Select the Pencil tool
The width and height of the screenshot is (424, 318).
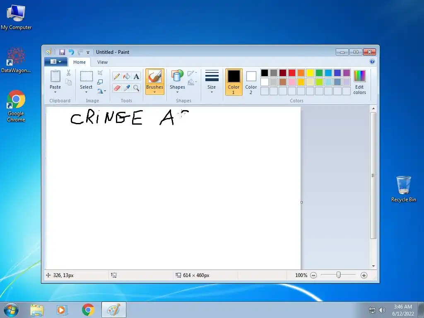click(x=117, y=77)
